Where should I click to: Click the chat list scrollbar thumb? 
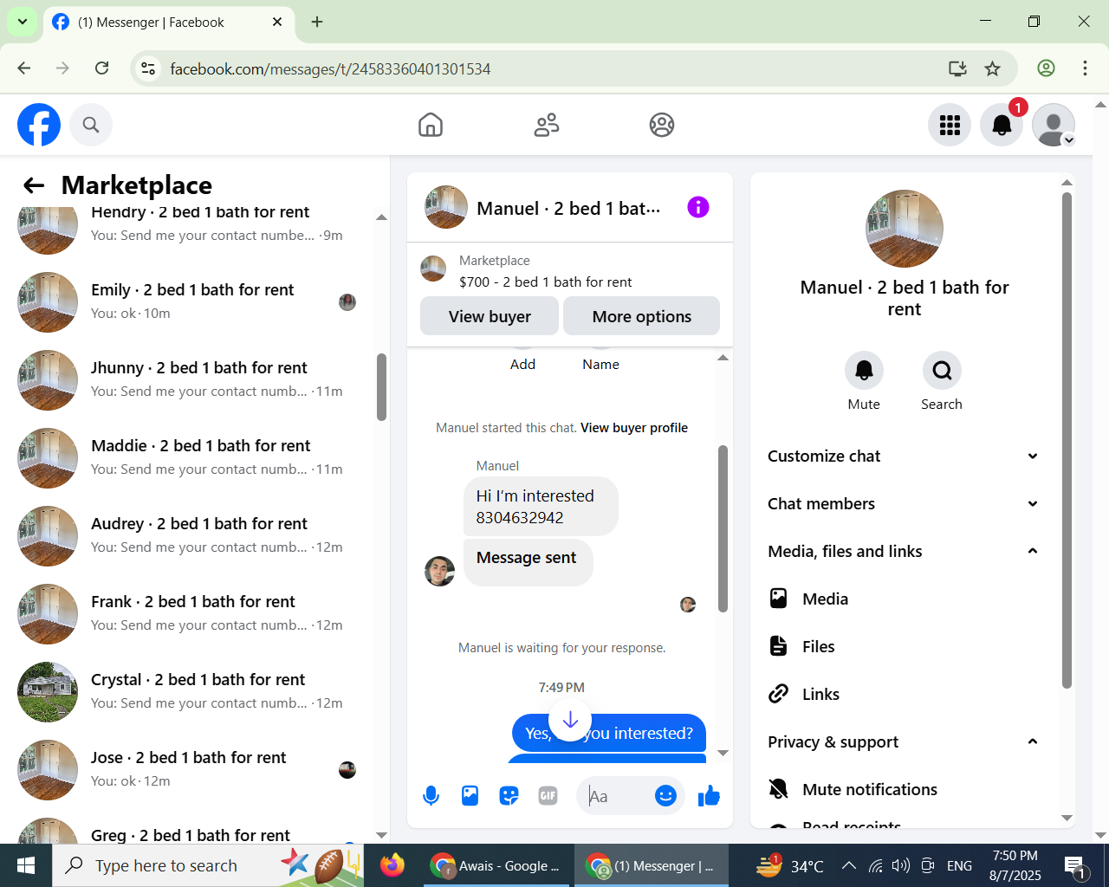click(381, 387)
